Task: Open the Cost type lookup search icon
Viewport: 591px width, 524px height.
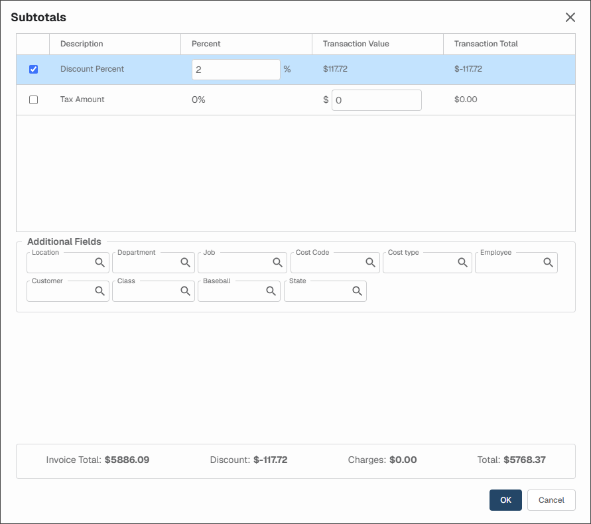Action: tap(462, 263)
